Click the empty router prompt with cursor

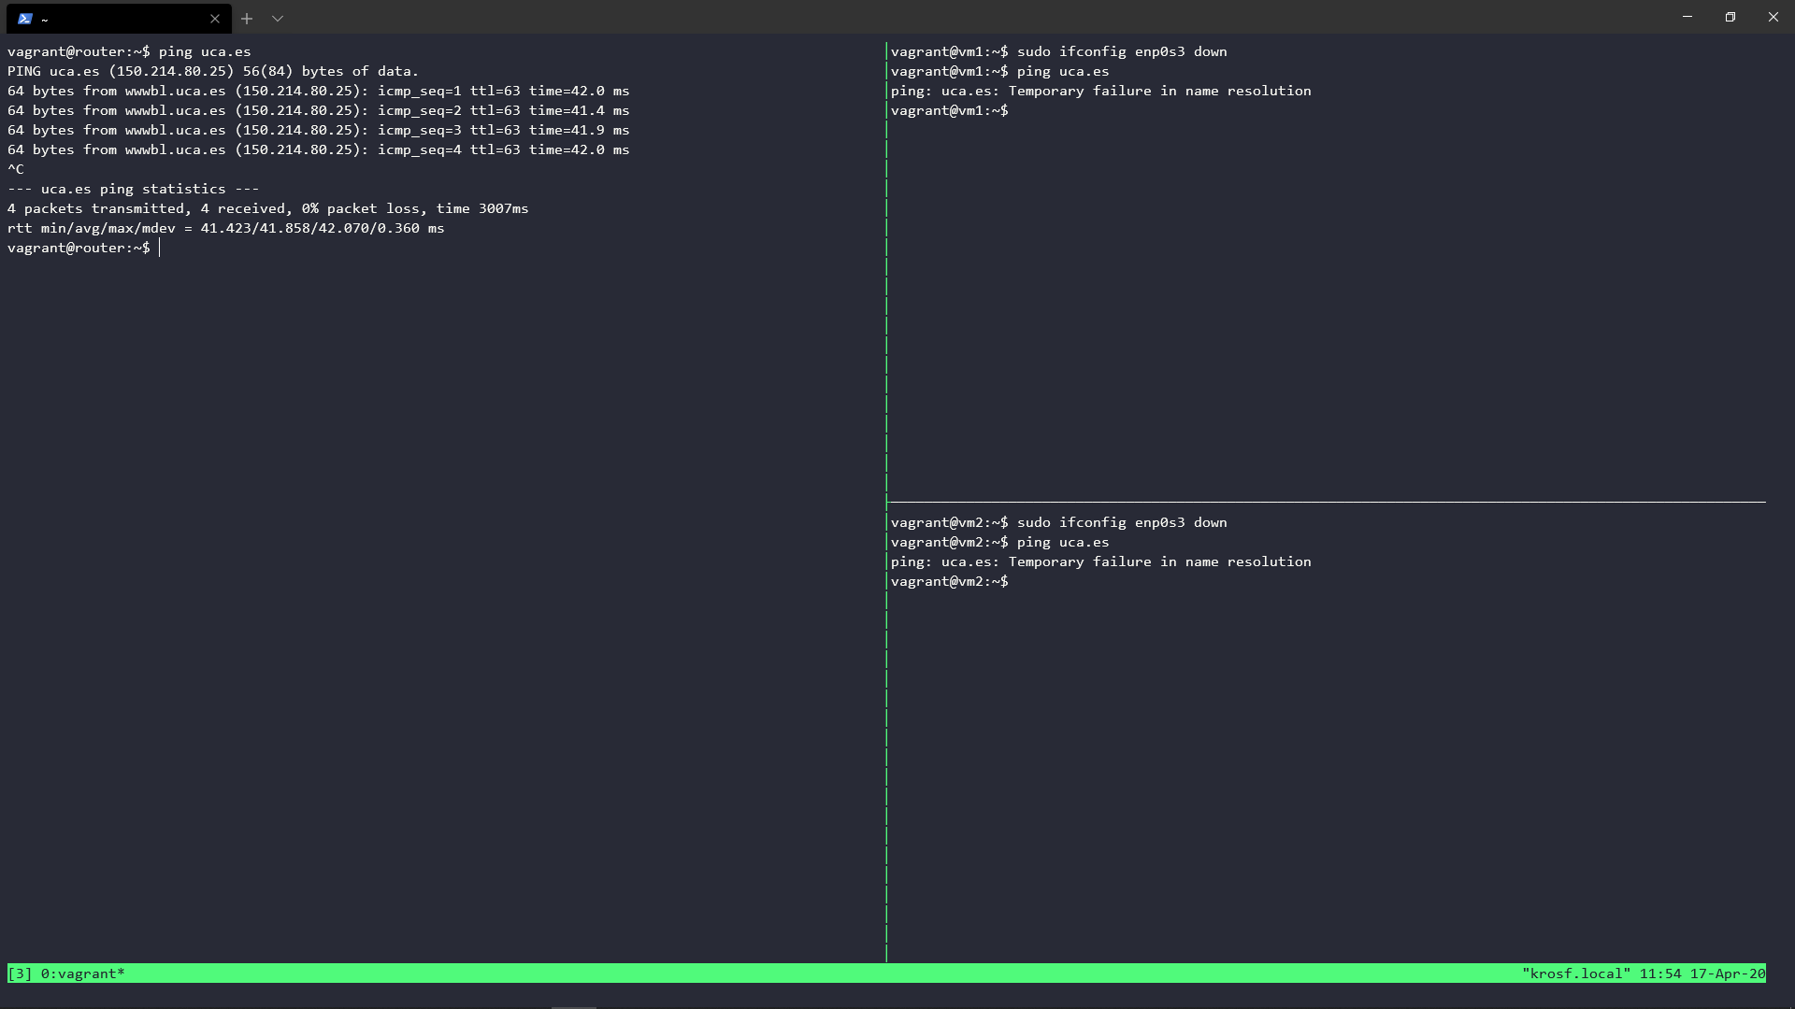pos(84,248)
